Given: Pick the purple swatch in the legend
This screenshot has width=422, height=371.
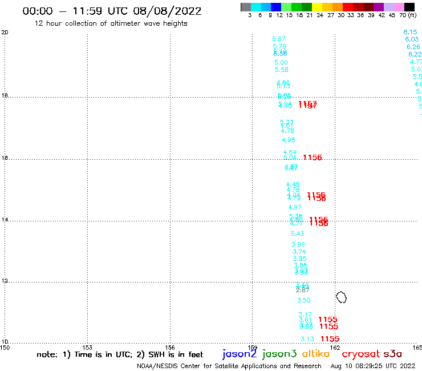Looking at the screenshot, I should point(378,7).
